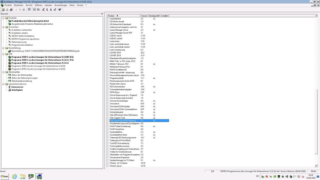Open Arbeitsplatzverwaltung node
The image size is (320, 180).
(22, 81)
